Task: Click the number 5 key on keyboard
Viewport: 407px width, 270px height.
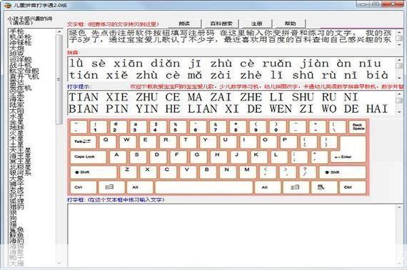Action: pyautogui.click(x=179, y=127)
